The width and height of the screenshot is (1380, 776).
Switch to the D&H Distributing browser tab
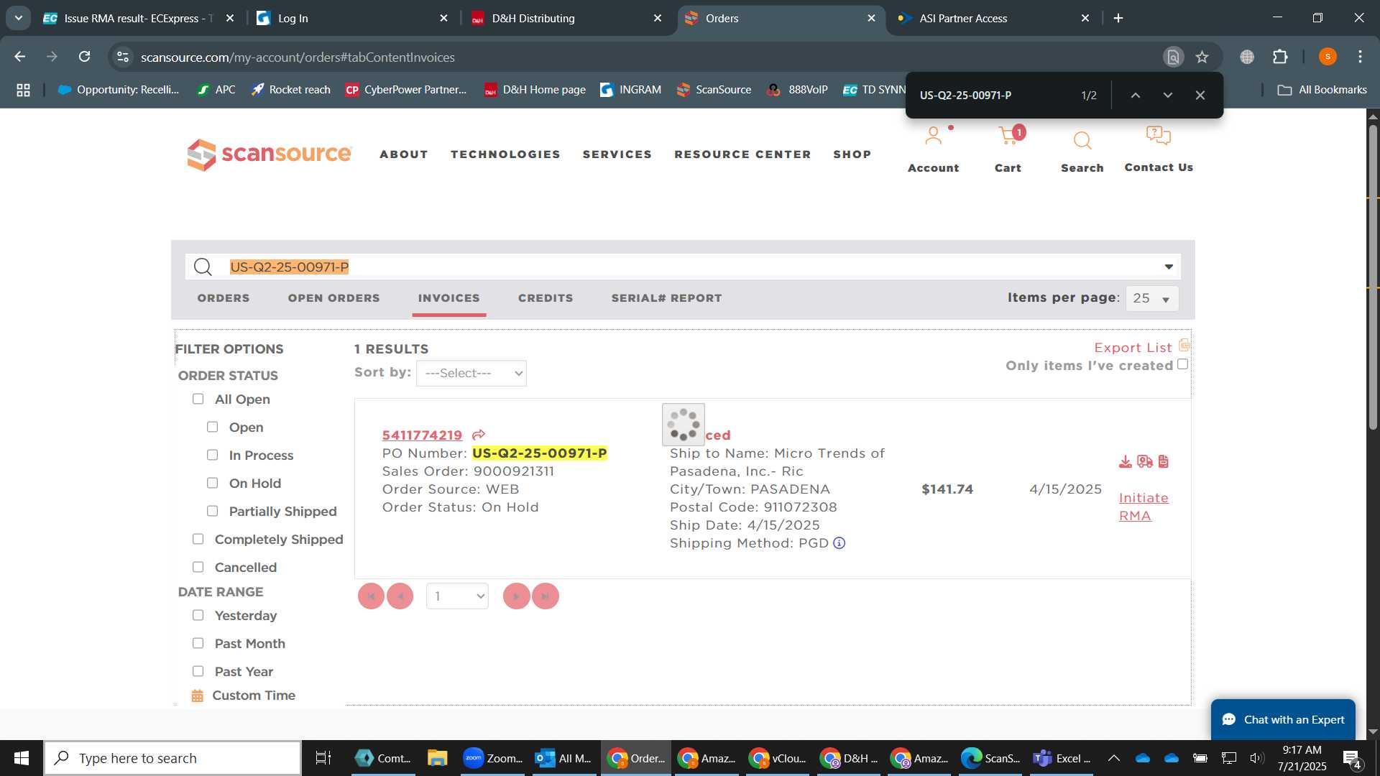click(566, 18)
